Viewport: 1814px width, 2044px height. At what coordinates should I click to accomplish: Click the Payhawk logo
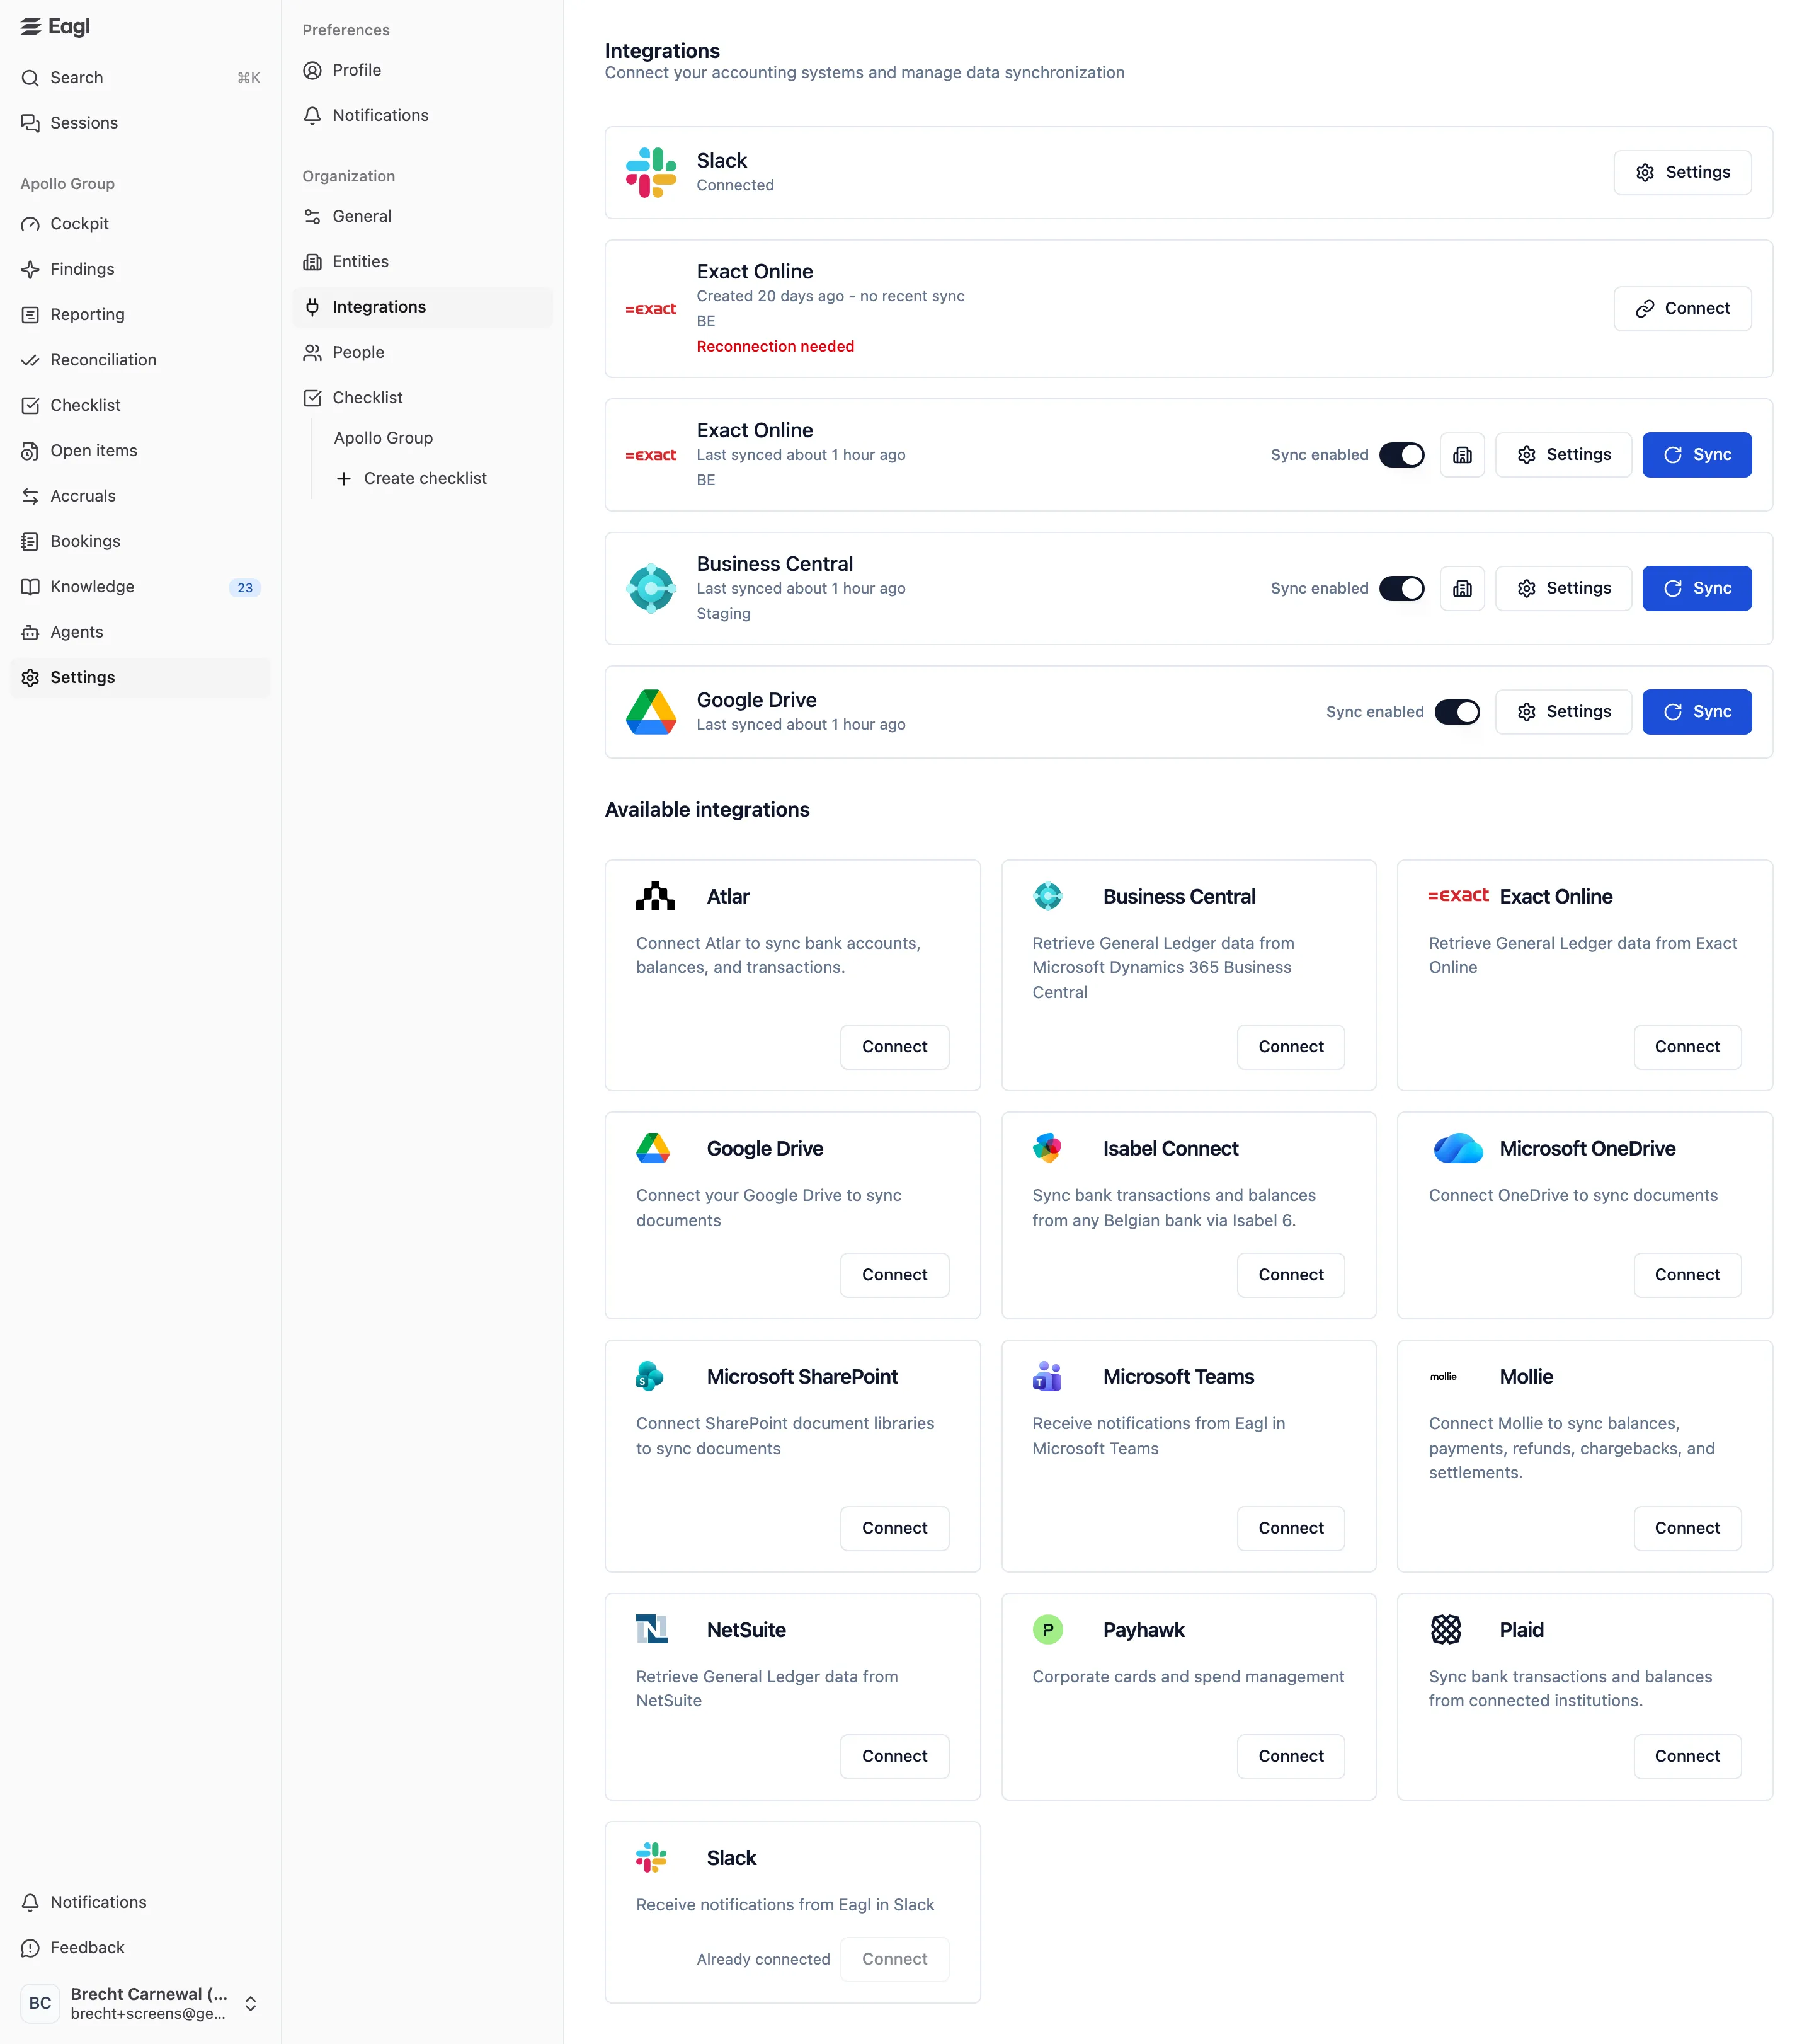[x=1047, y=1629]
